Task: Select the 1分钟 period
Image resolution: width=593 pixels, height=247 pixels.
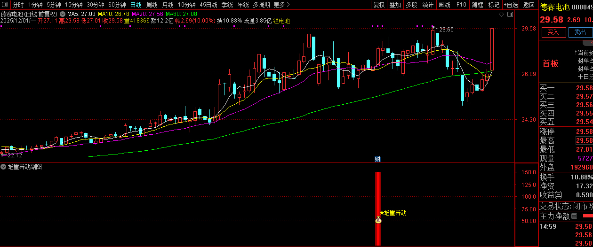Action: [x=35, y=5]
